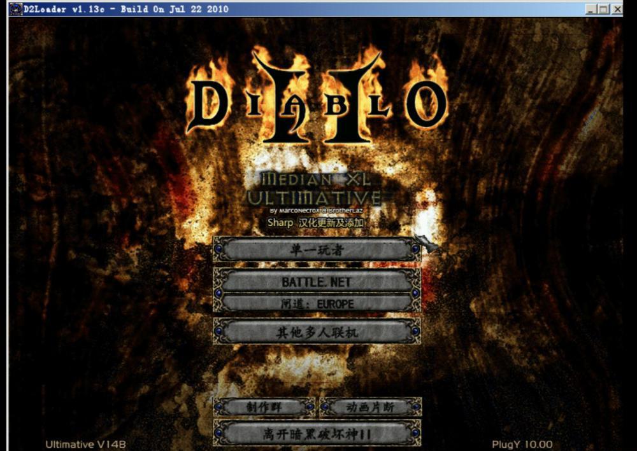View credits with 制作群 button
The image size is (637, 451).
coord(264,407)
